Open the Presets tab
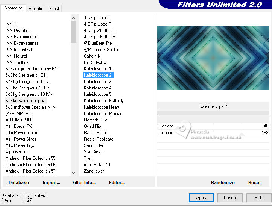 (x=35, y=9)
